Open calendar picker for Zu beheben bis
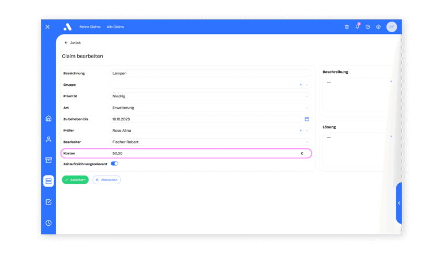This screenshot has width=443, height=254. click(x=307, y=119)
